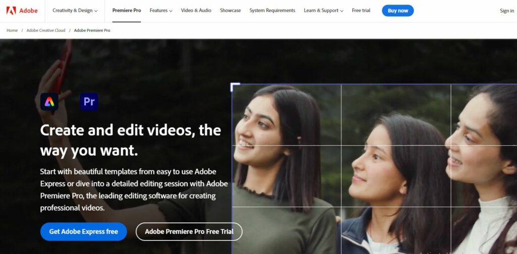Viewport: 517px width, 254px height.
Task: Expand the Creativity & Design dropdown
Action: coord(75,11)
